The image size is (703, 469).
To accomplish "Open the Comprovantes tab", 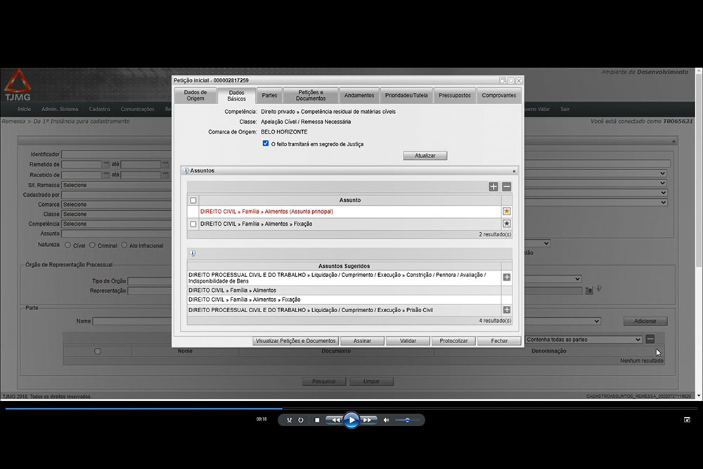I will click(499, 95).
